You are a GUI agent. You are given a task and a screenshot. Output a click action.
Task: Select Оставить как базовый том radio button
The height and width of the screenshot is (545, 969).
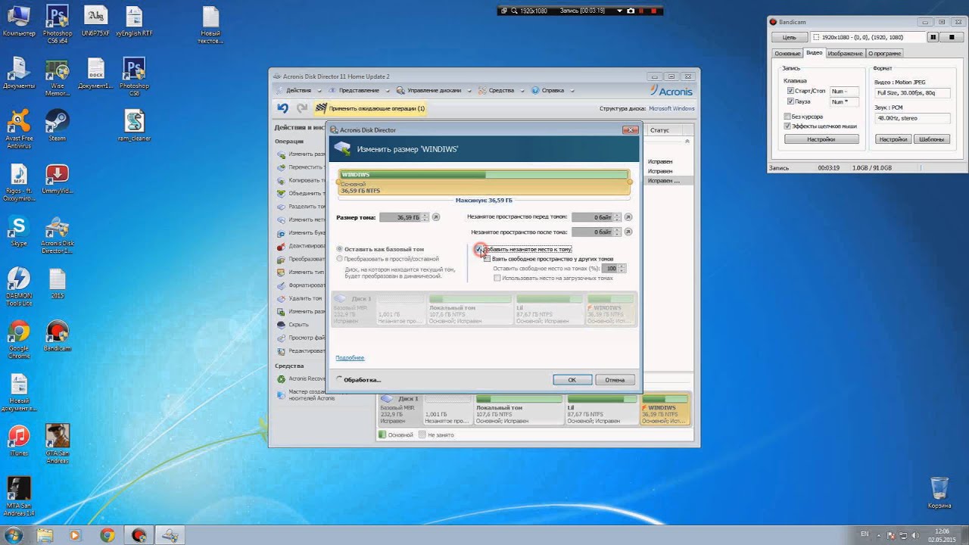point(340,249)
